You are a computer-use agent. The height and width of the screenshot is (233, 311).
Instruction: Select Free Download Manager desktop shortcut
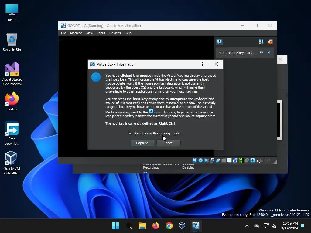coord(12,133)
